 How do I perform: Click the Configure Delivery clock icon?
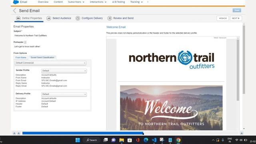pyautogui.click(x=78, y=18)
